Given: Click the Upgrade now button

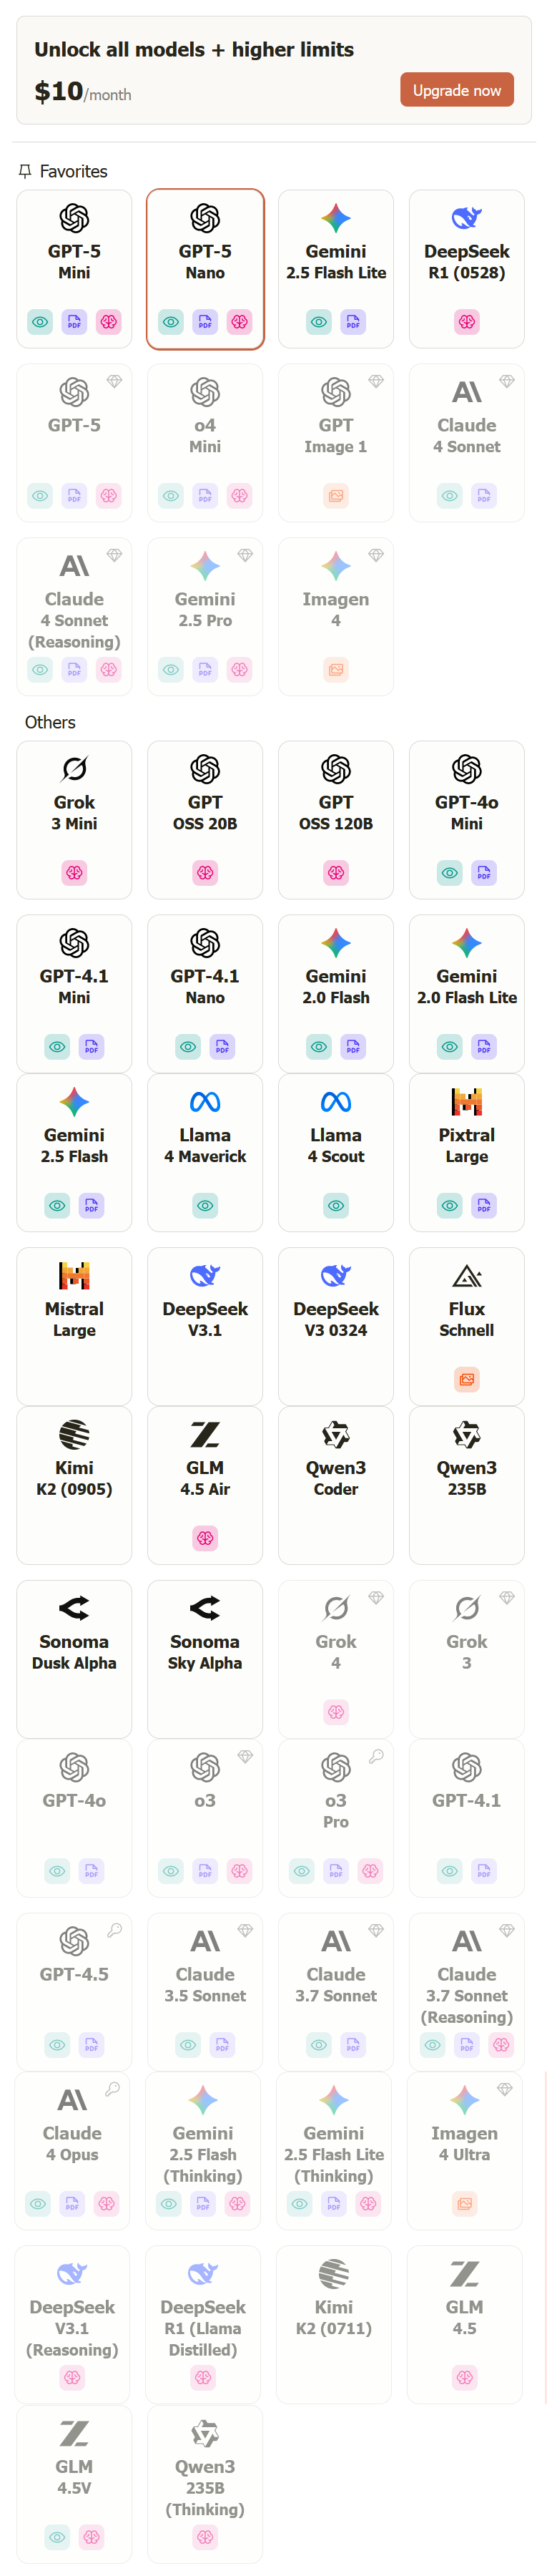Looking at the screenshot, I should (x=456, y=90).
